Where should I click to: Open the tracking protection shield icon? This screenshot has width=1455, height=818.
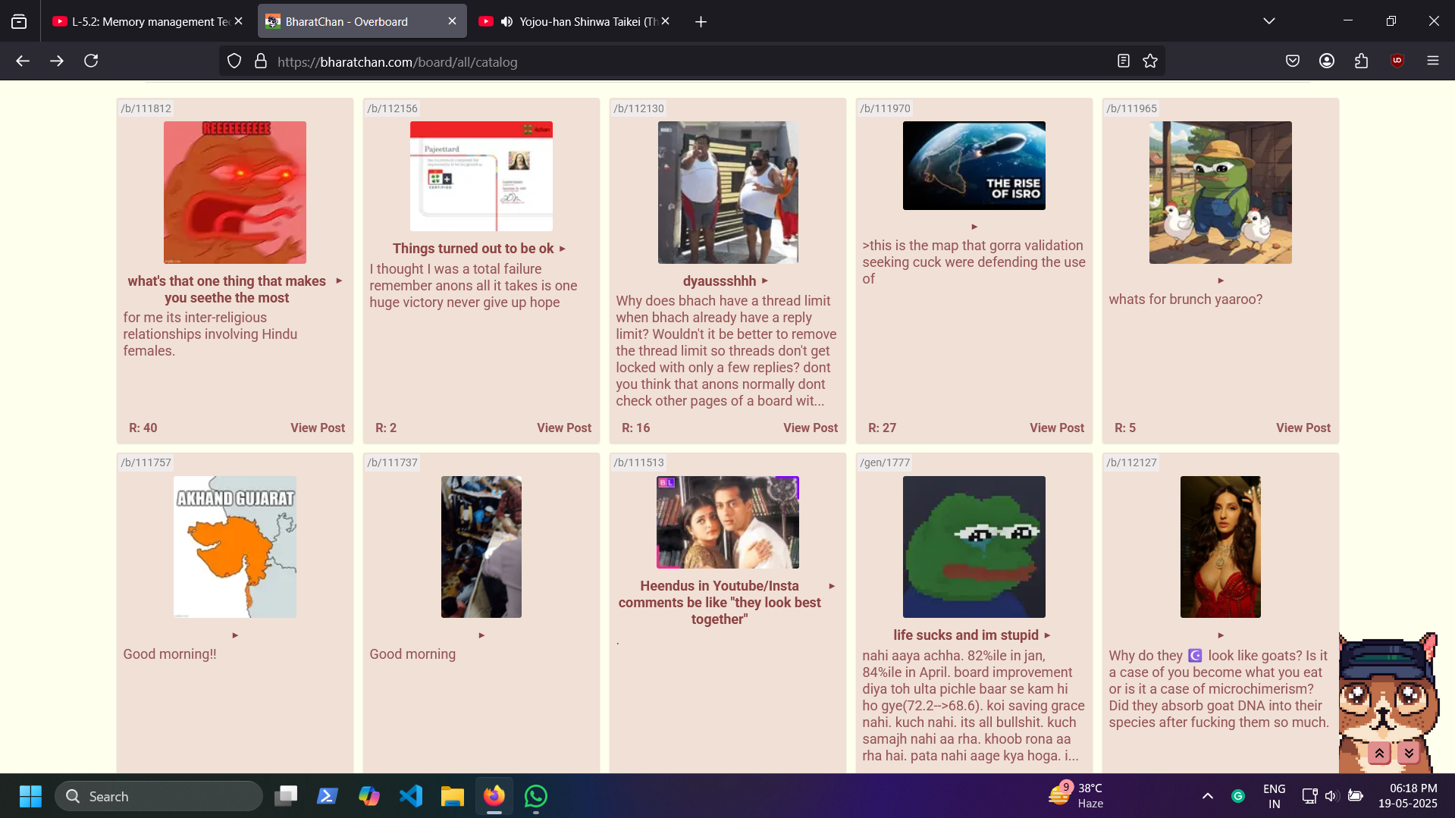click(234, 61)
